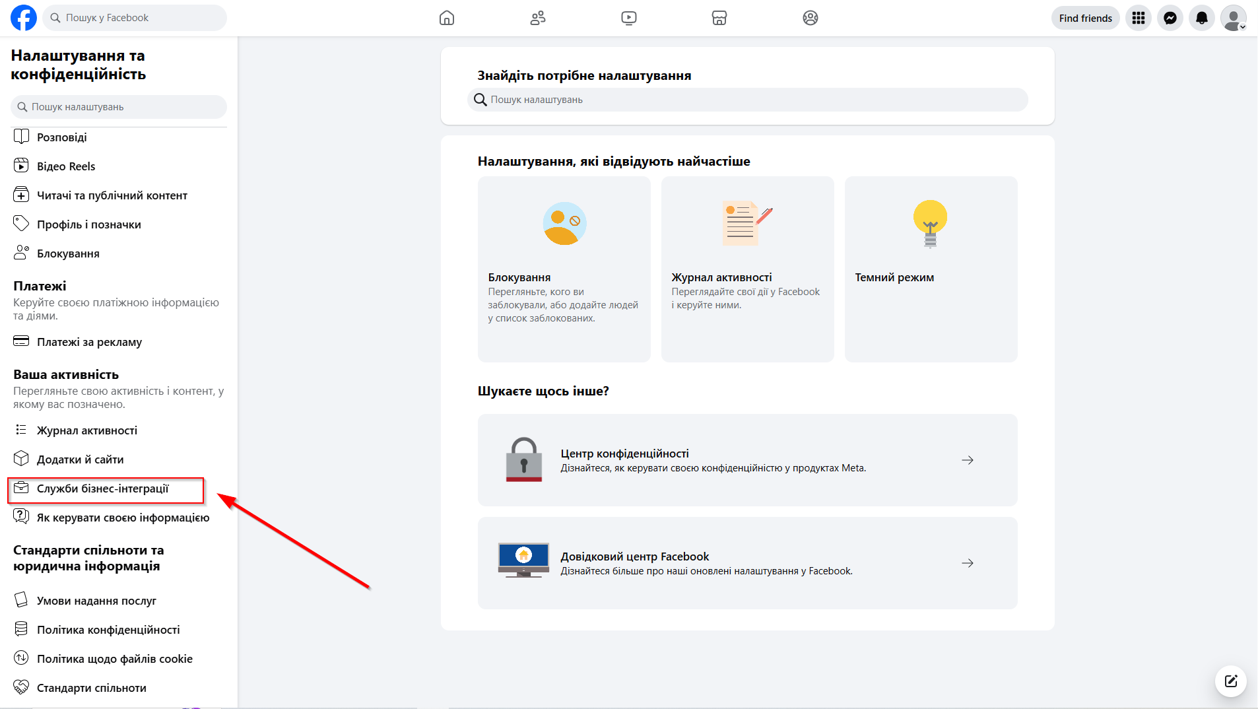Click the padlock icon of Центр конфіденційності
This screenshot has height=709, width=1258.
[x=524, y=459]
